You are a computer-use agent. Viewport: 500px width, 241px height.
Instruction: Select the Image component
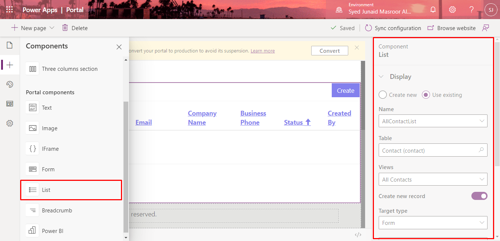(x=49, y=128)
